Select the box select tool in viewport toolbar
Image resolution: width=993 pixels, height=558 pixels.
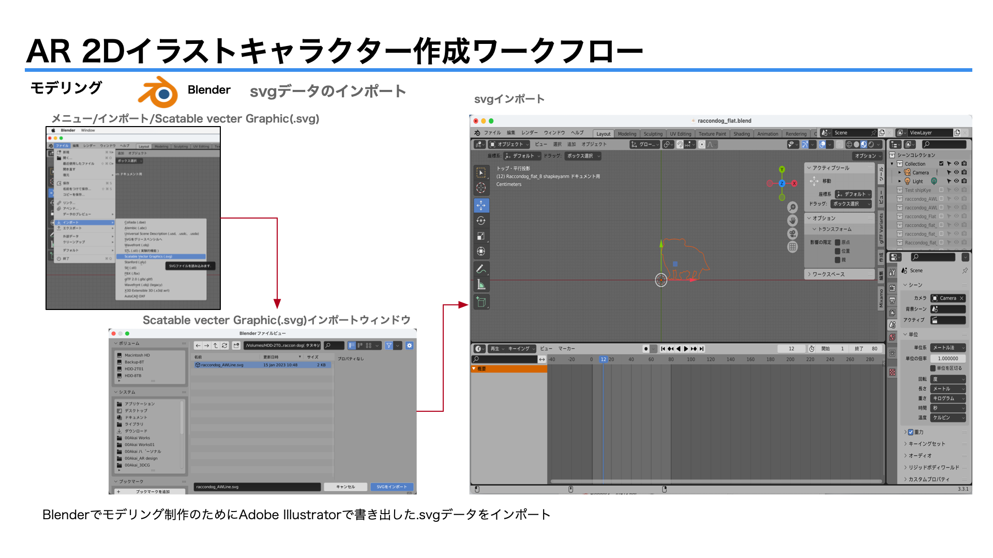pos(481,173)
